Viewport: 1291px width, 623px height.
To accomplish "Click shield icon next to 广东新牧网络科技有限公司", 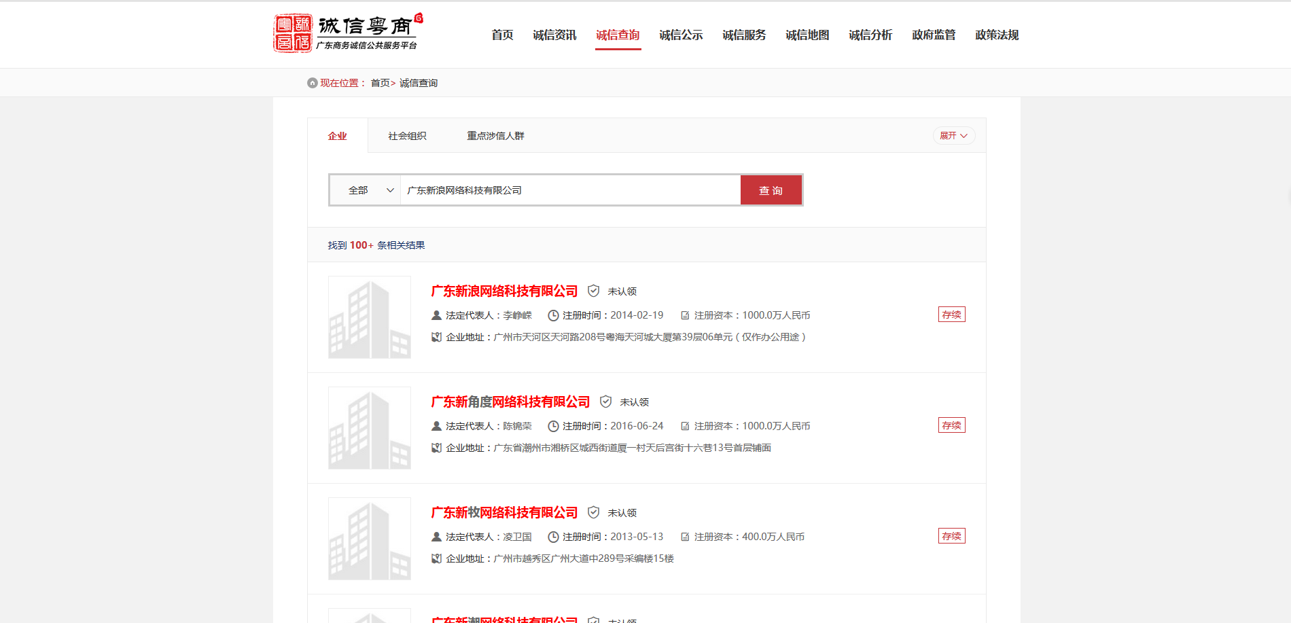I will tap(593, 512).
